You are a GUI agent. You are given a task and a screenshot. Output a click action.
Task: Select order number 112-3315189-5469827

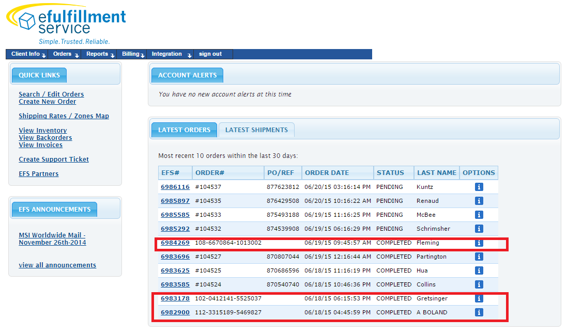point(228,312)
